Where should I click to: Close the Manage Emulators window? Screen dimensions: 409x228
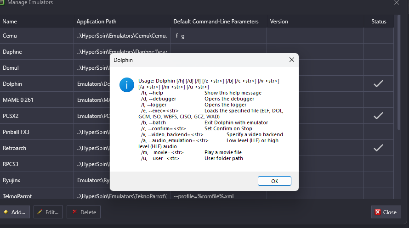click(397, 3)
